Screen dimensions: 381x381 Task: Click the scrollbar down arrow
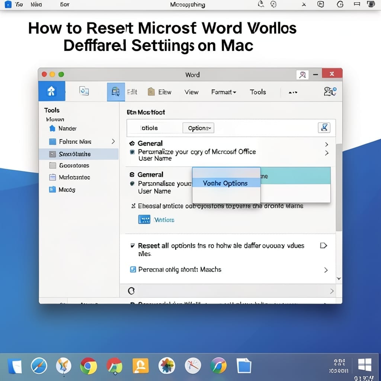[x=339, y=278]
